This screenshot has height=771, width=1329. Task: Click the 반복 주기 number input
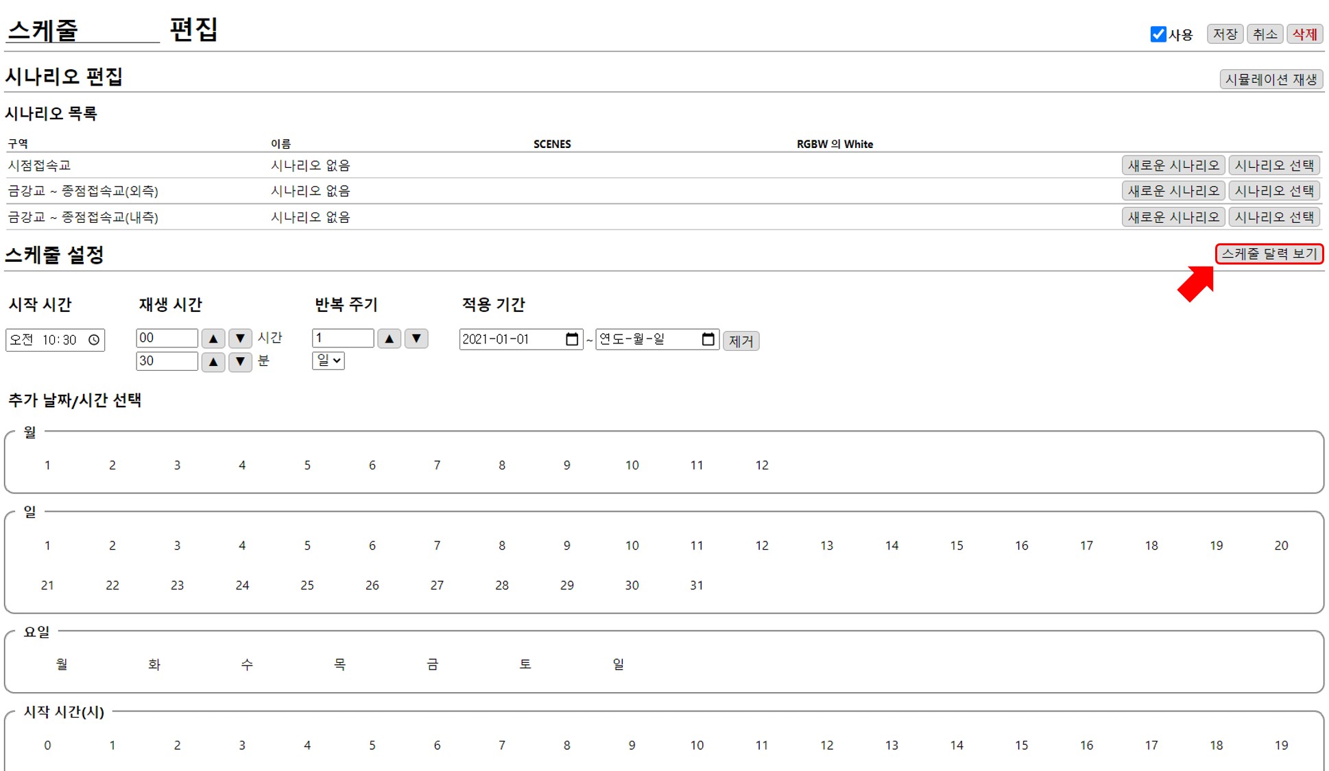click(x=343, y=338)
